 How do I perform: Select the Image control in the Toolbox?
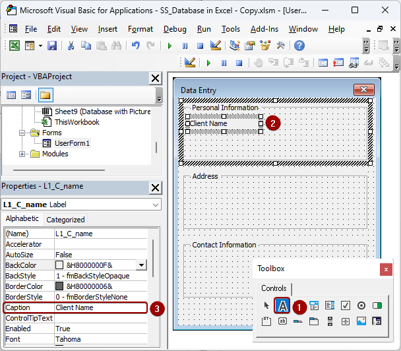click(361, 321)
